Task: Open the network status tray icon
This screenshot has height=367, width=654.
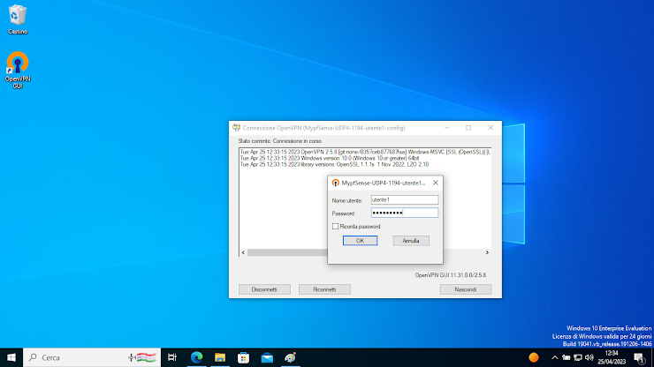Action: pyautogui.click(x=578, y=357)
